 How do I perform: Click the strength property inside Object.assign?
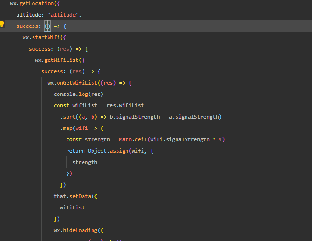(85, 163)
